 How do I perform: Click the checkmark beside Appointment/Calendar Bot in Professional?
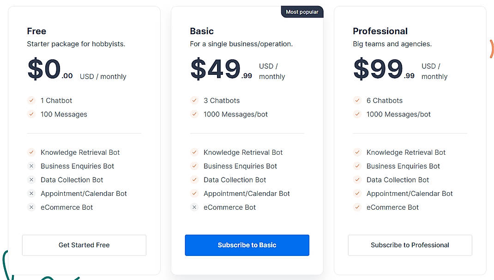click(x=357, y=194)
